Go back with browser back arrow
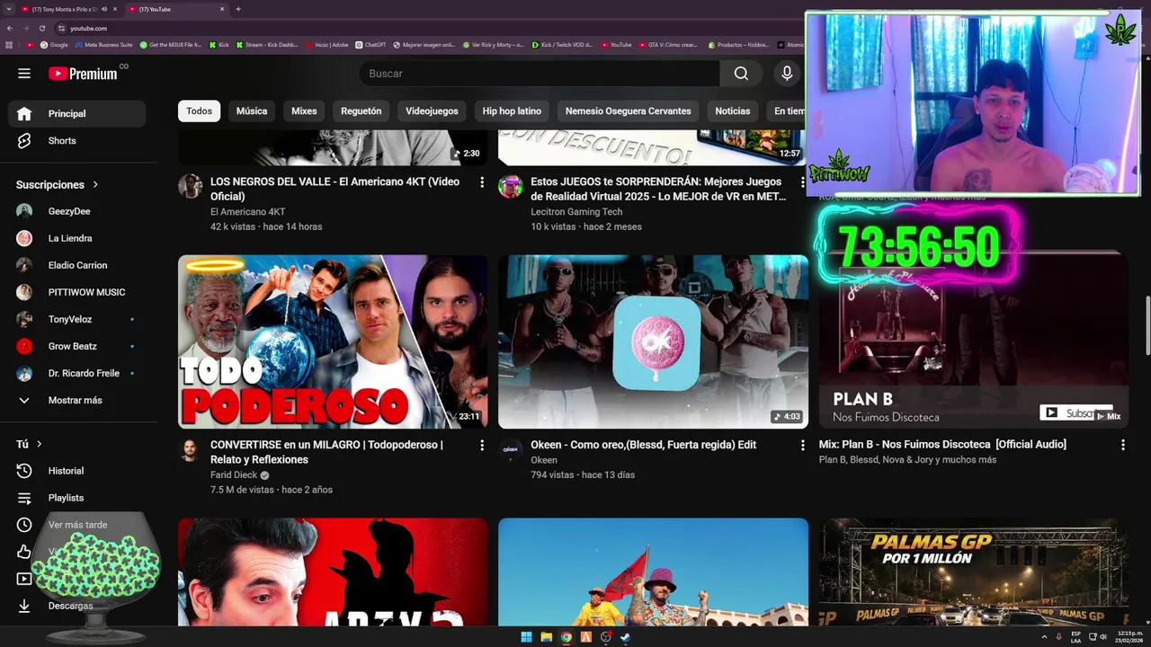The width and height of the screenshot is (1151, 647). point(10,28)
